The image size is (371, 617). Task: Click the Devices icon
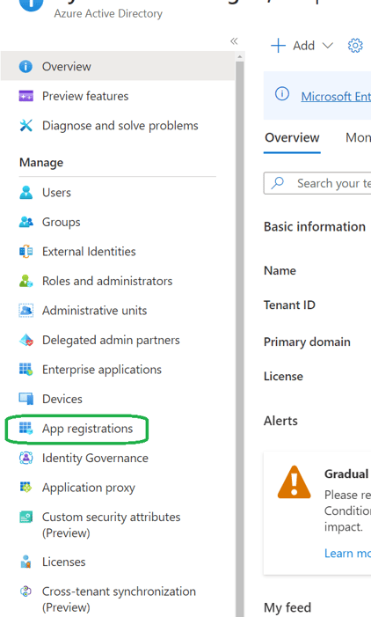coord(26,399)
